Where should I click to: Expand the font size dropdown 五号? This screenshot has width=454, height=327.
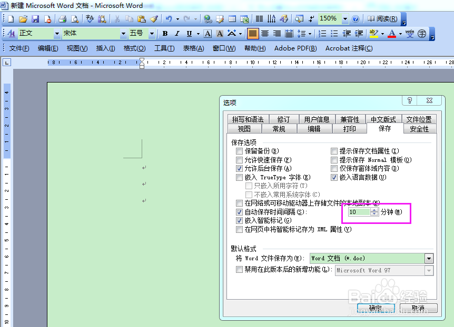coord(152,34)
